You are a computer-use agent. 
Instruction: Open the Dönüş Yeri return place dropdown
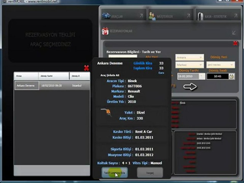[221, 65]
